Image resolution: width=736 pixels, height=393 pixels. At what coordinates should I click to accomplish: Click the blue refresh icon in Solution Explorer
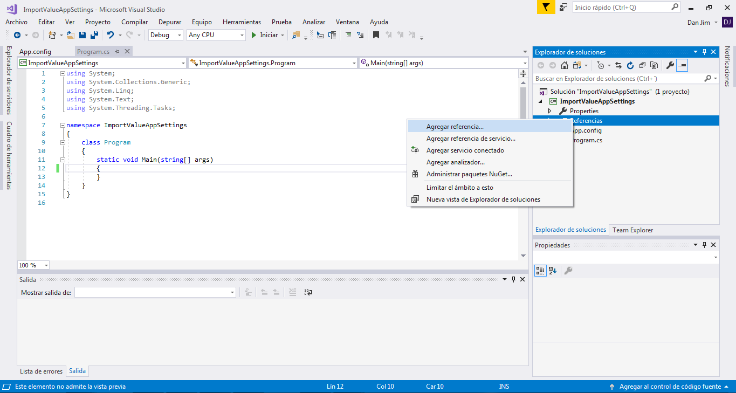(x=630, y=65)
